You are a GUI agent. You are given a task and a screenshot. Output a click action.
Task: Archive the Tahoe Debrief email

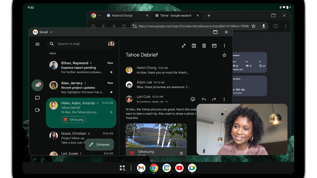coord(194,46)
